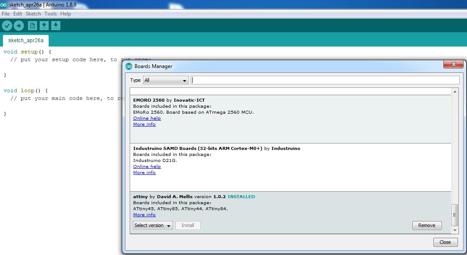Click 'EMoRo 2560. Board based on ATmega' text

point(193,112)
